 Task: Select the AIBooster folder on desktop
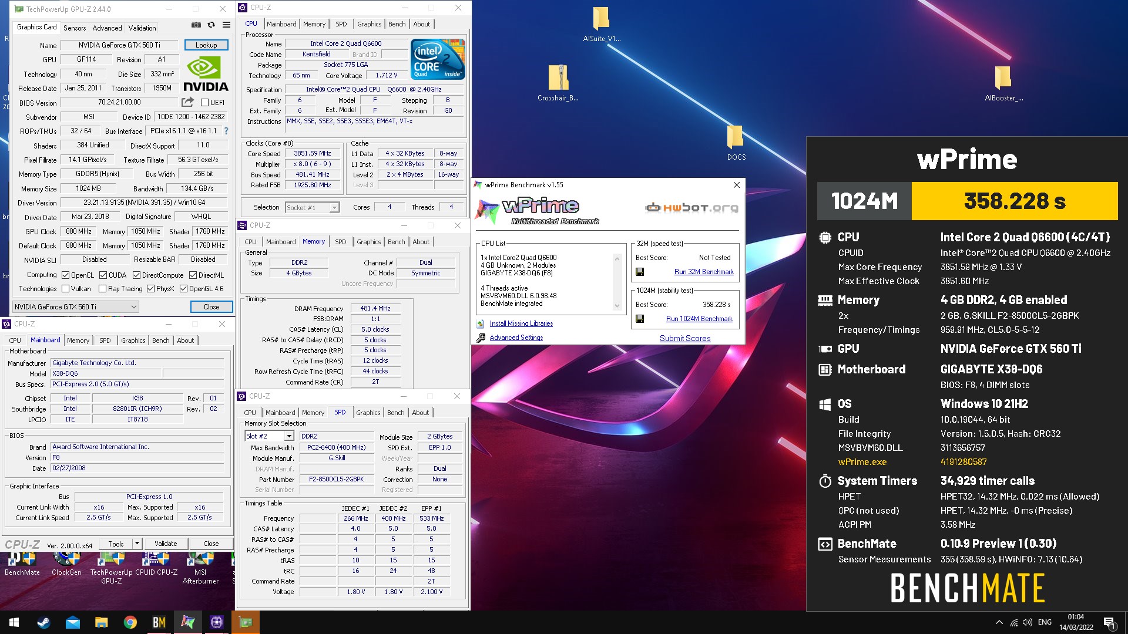pos(1003,83)
